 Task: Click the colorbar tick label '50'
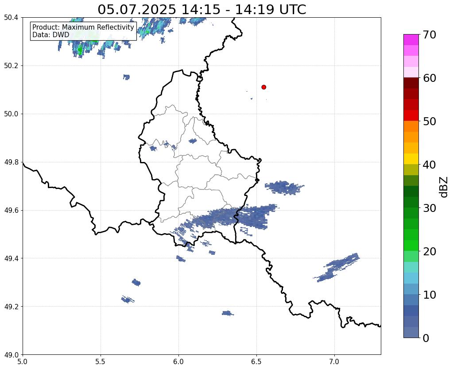[x=430, y=121]
